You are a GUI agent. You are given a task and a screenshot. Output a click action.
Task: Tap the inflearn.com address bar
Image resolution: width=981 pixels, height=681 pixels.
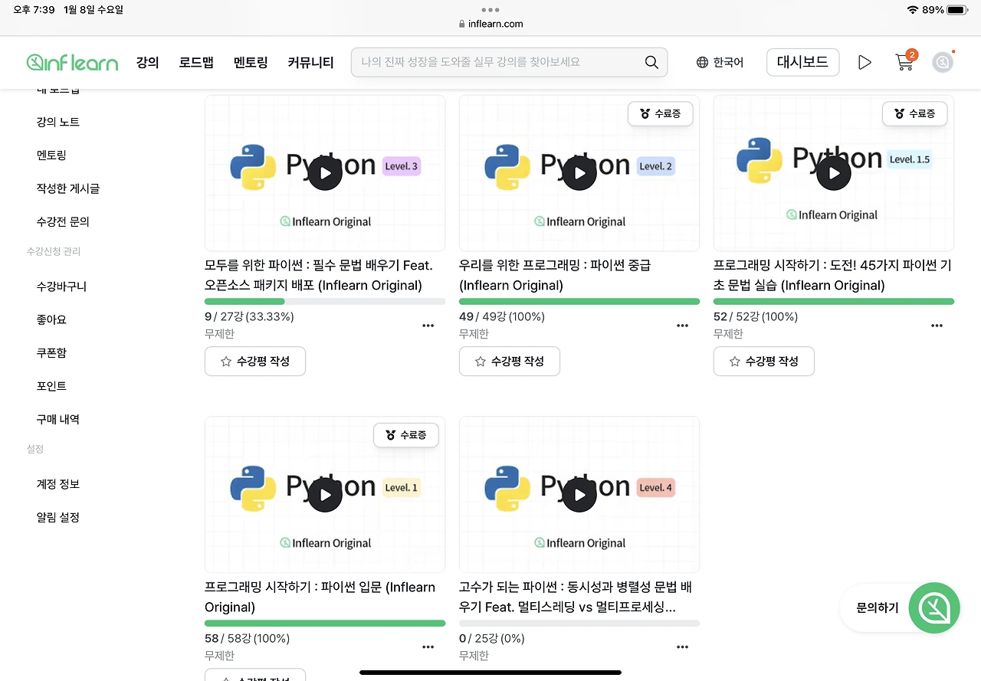(x=490, y=24)
